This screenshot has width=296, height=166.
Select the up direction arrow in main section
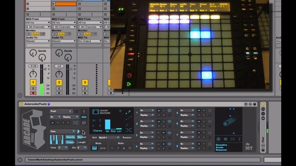point(53,123)
